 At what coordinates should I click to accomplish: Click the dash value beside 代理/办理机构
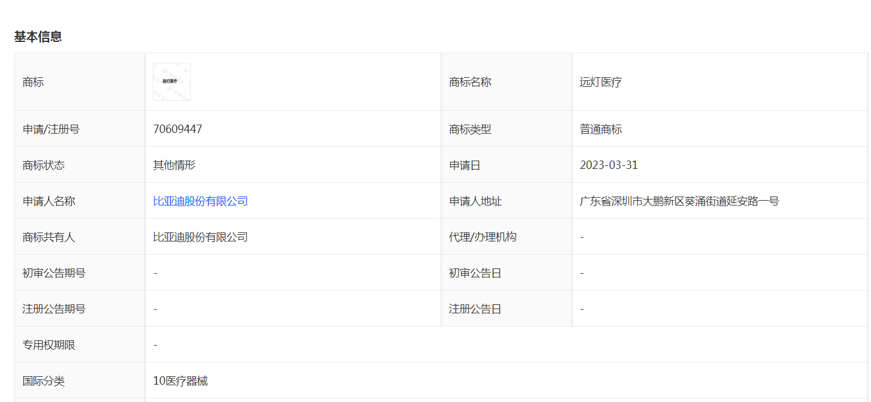coord(582,237)
